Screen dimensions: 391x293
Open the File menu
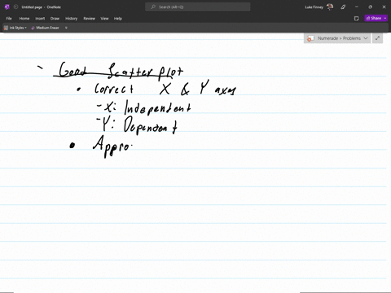click(9, 19)
